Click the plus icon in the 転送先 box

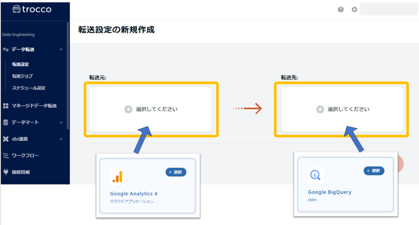coord(320,109)
